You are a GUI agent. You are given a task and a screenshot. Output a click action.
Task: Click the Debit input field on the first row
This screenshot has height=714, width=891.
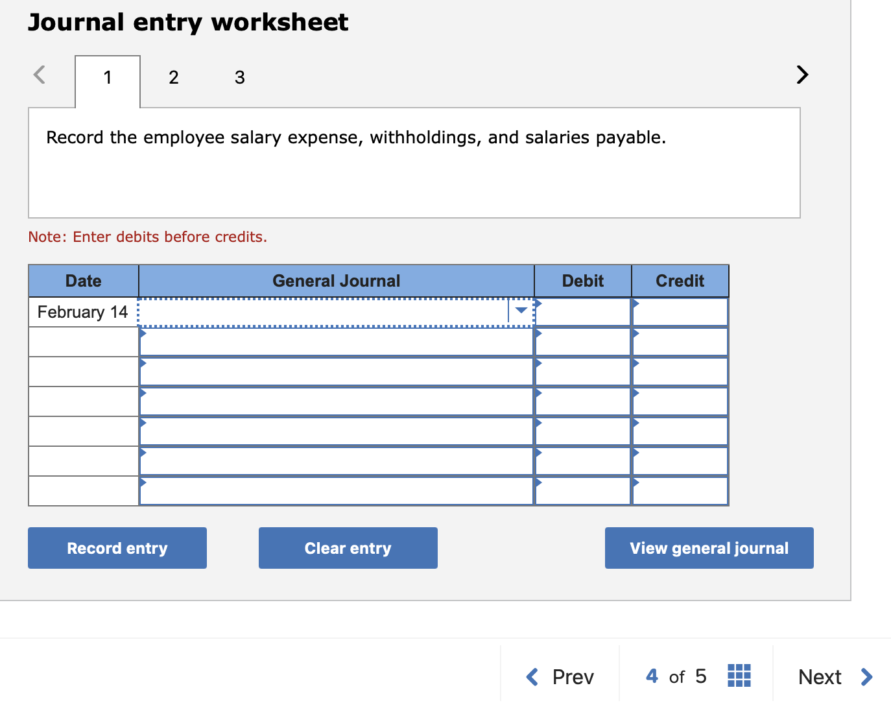582,312
